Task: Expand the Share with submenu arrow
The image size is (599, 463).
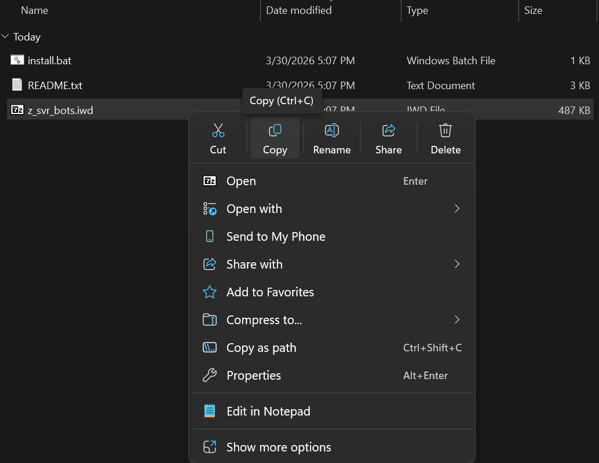Action: (457, 264)
